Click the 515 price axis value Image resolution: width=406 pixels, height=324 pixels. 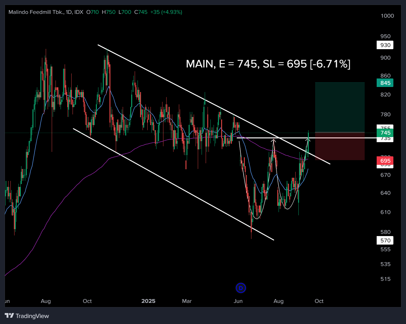(x=385, y=279)
